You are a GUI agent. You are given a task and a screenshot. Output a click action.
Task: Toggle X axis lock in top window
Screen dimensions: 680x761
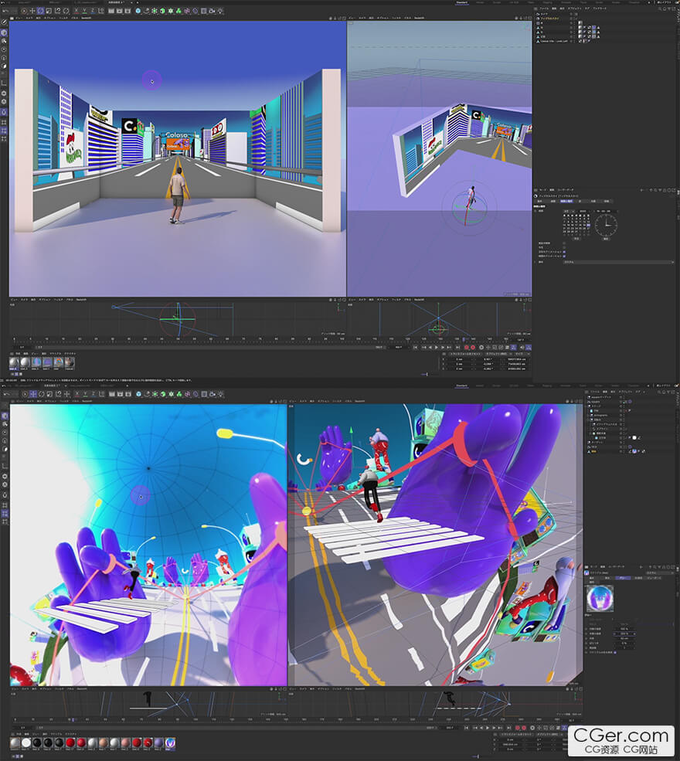[76, 11]
